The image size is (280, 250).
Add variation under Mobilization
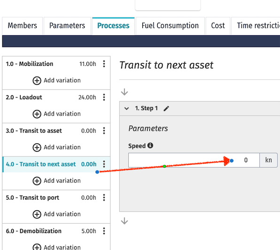tap(56, 80)
